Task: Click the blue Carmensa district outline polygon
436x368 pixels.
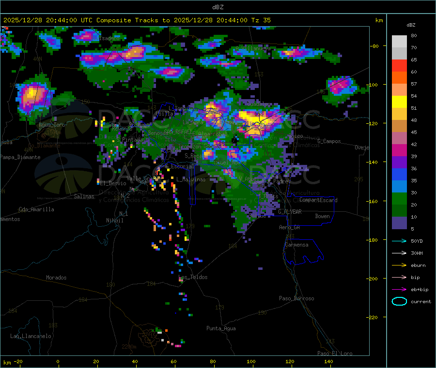Action: [x=303, y=251]
